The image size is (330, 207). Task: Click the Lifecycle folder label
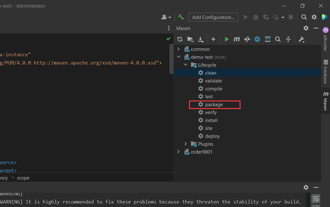tap(207, 65)
